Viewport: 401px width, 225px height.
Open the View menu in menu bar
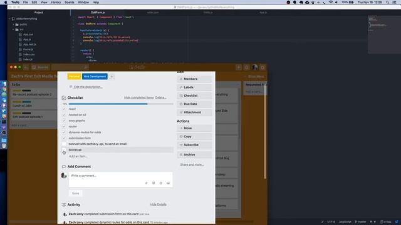[44, 2]
